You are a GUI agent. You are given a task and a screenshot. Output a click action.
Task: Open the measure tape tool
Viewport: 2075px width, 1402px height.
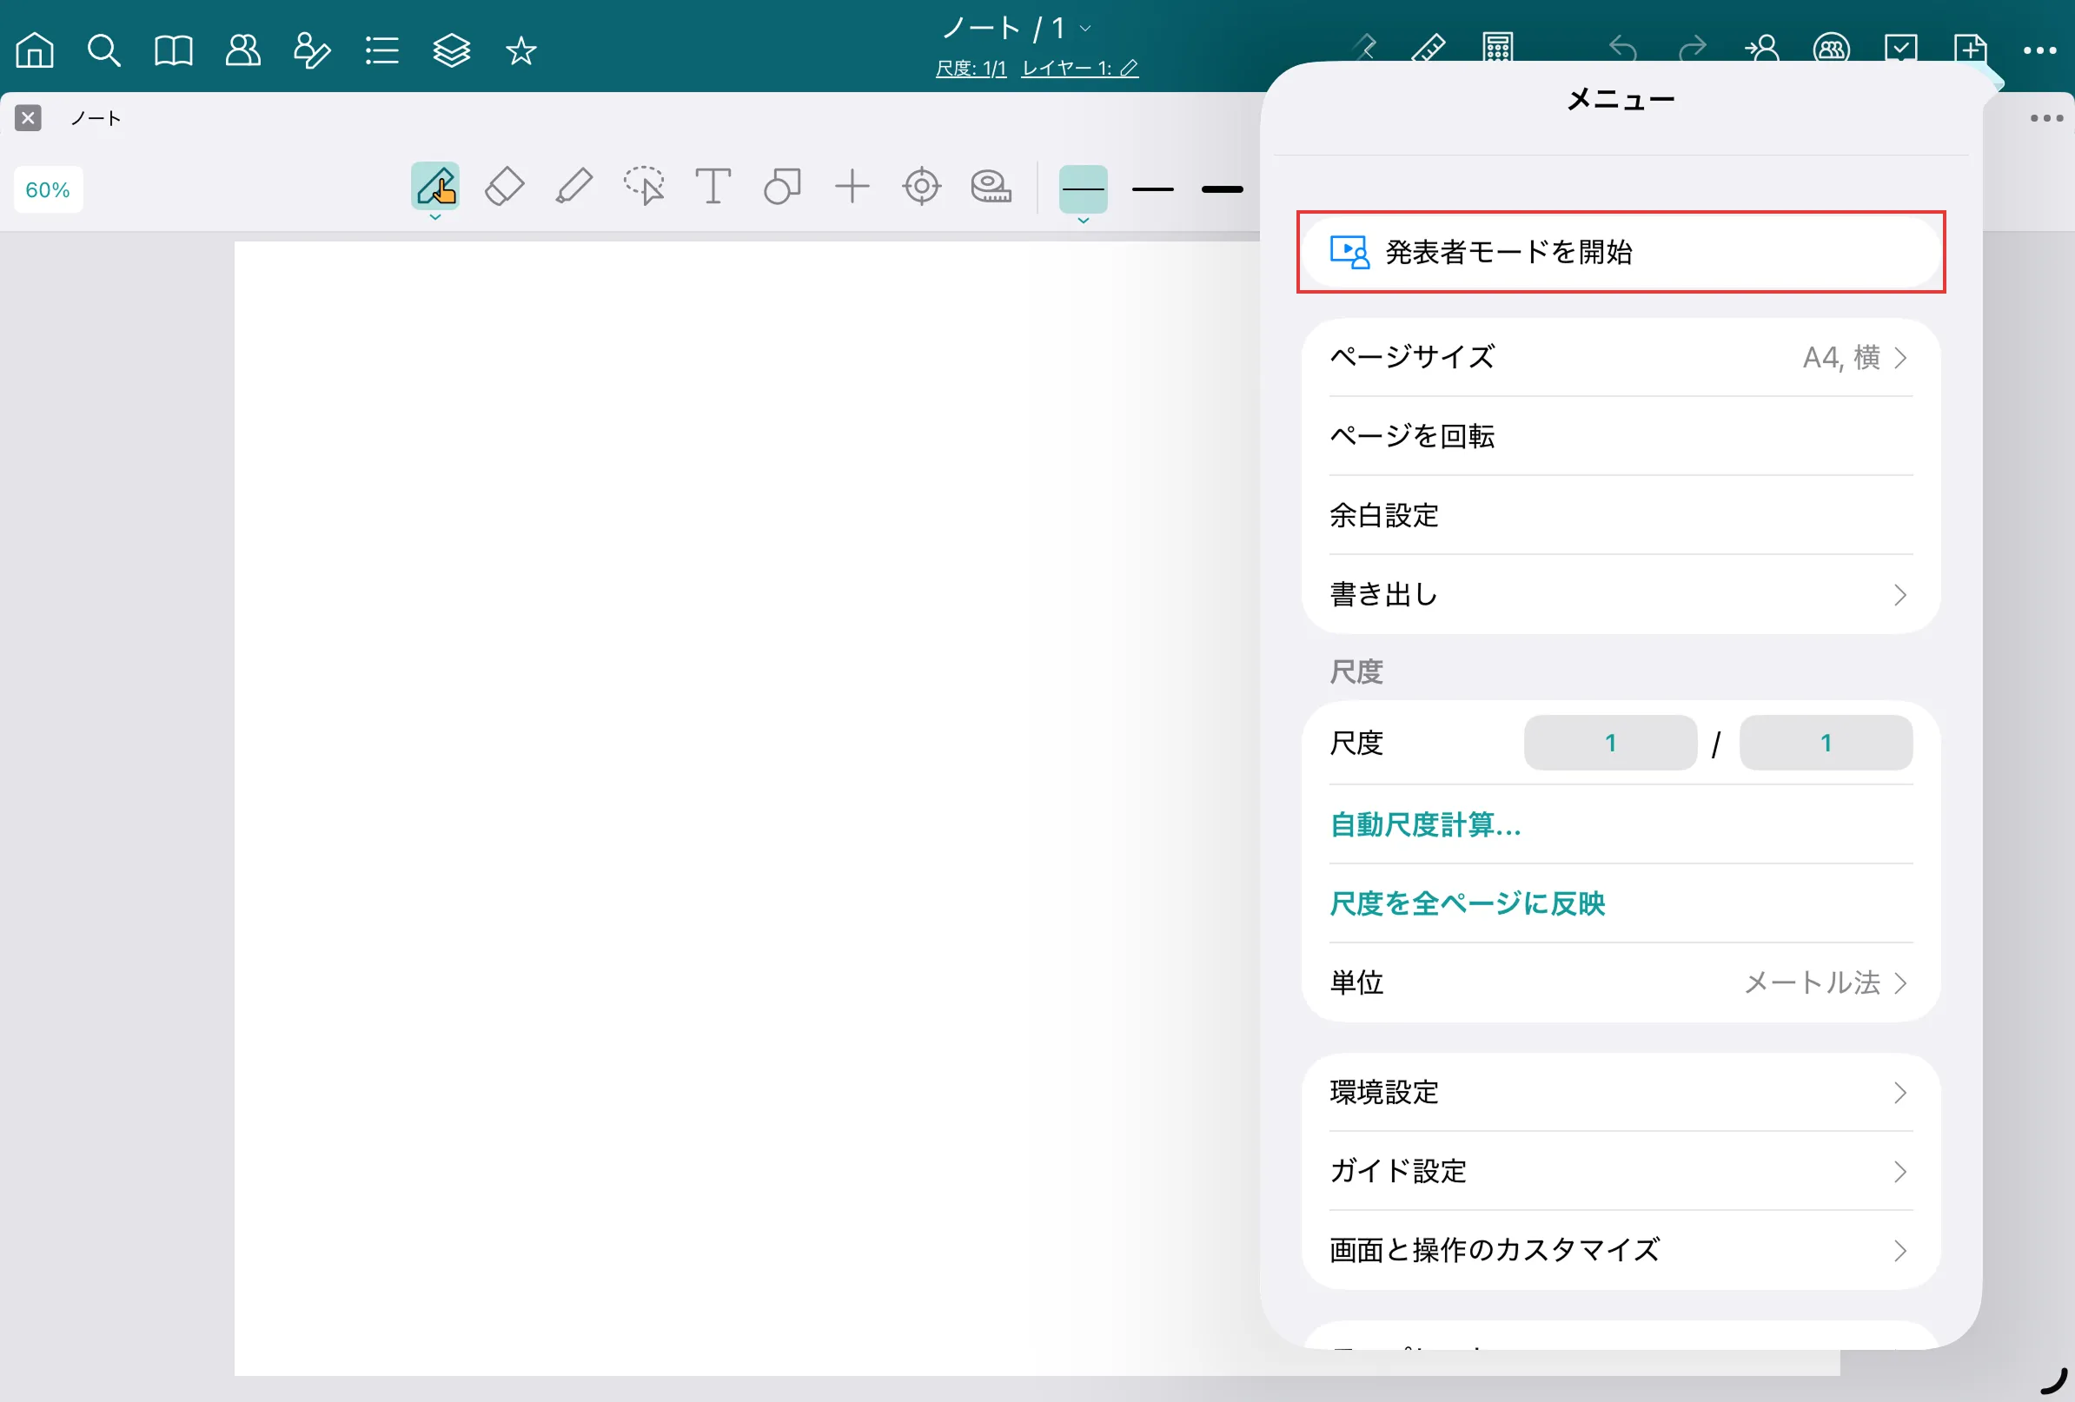(x=991, y=187)
